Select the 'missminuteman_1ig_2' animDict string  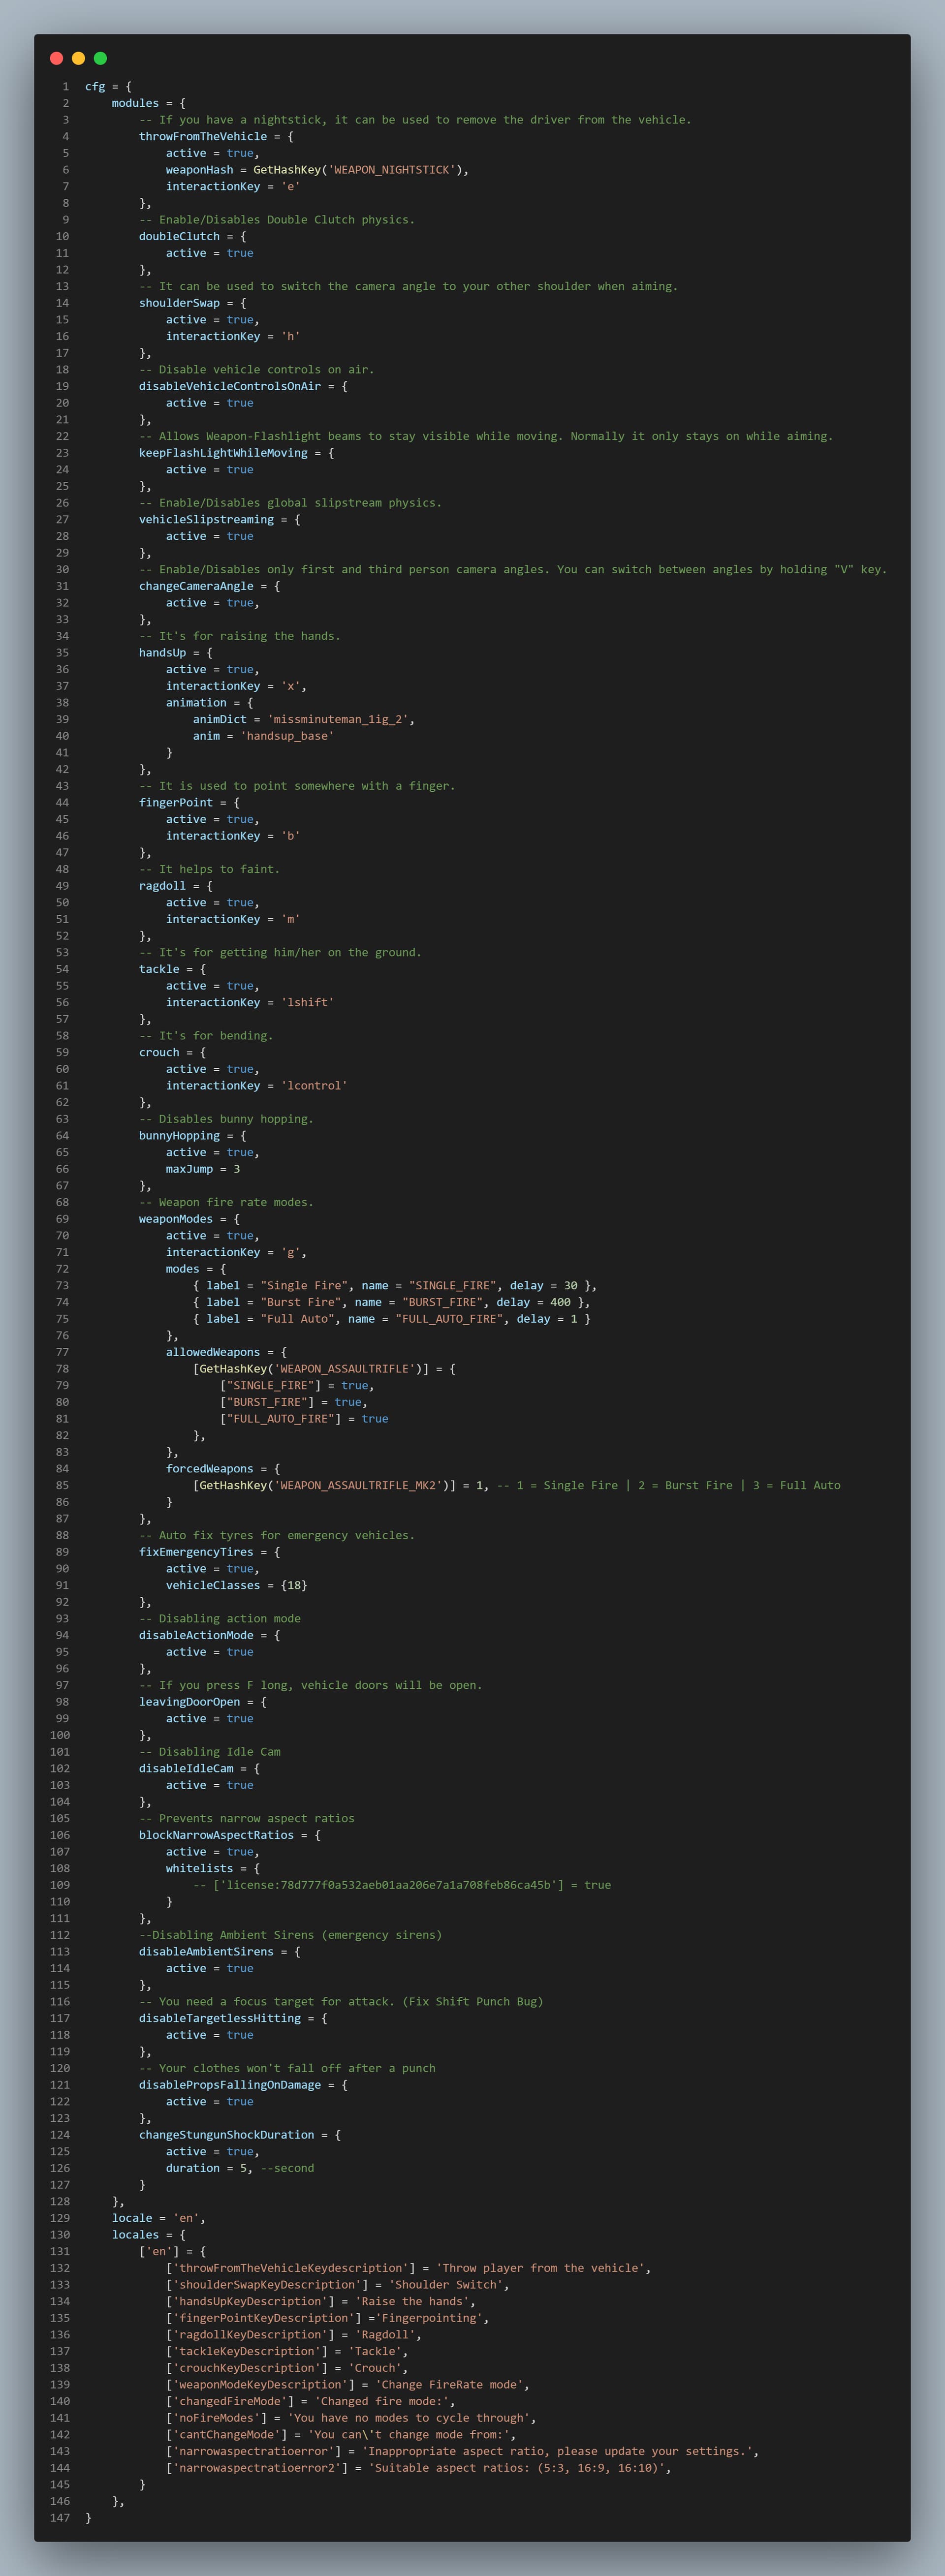pyautogui.click(x=337, y=720)
